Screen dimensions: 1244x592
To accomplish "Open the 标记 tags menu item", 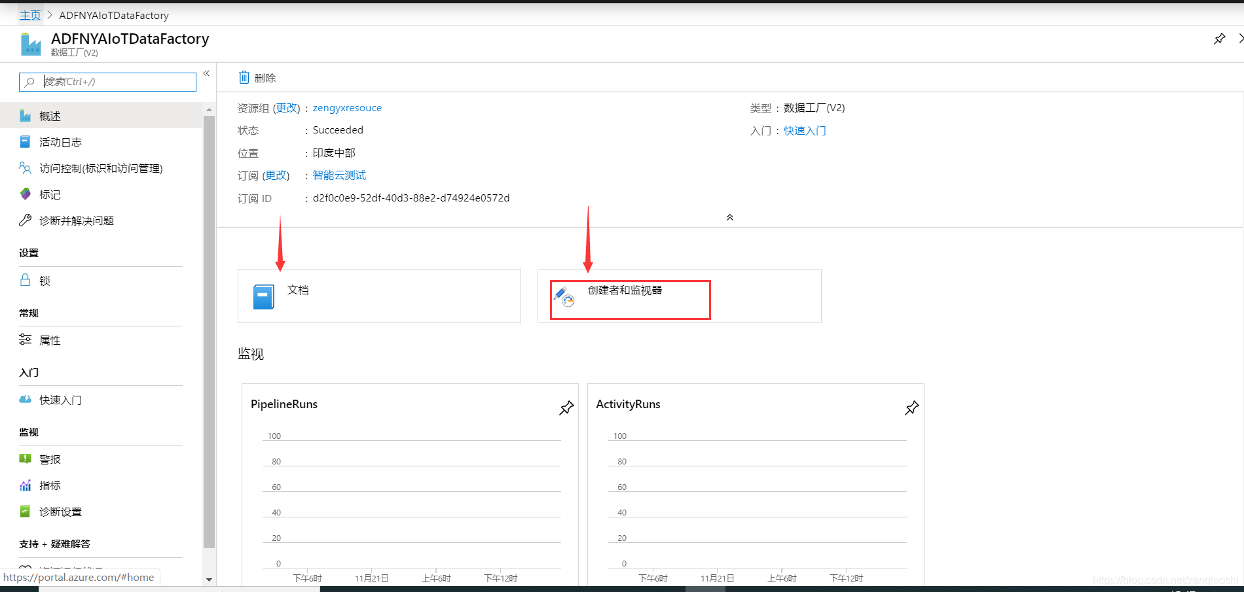I will pos(101,194).
